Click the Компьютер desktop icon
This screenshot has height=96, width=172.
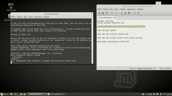click(x=11, y=7)
